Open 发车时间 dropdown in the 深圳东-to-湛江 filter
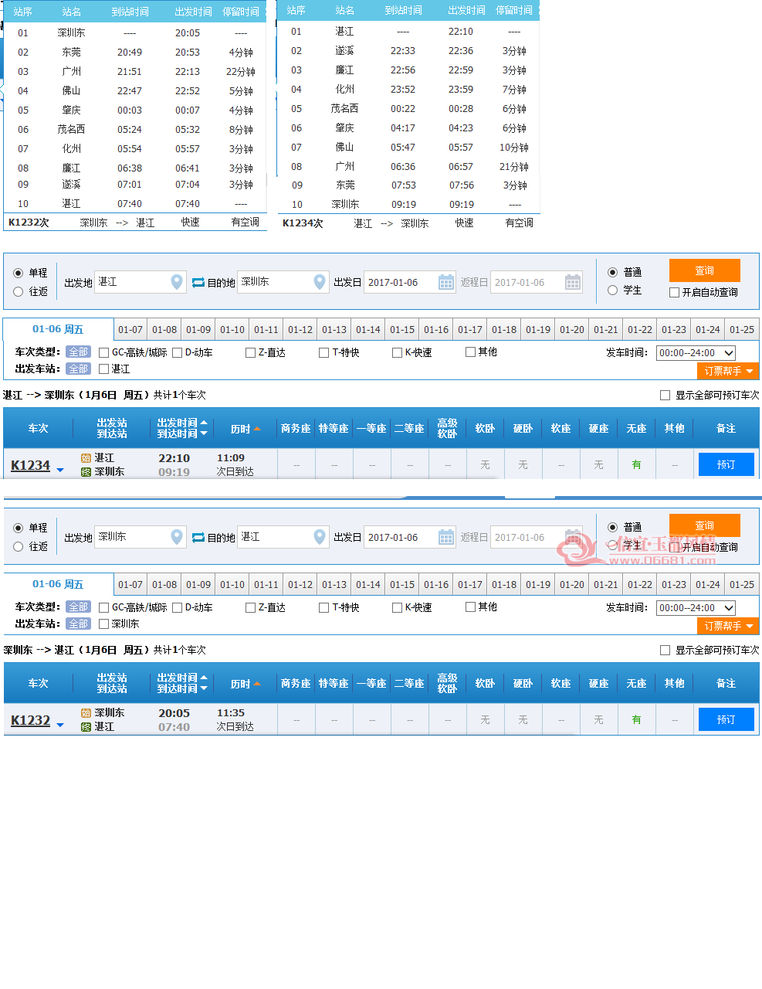Viewport: 762px width, 989px height. 696,608
